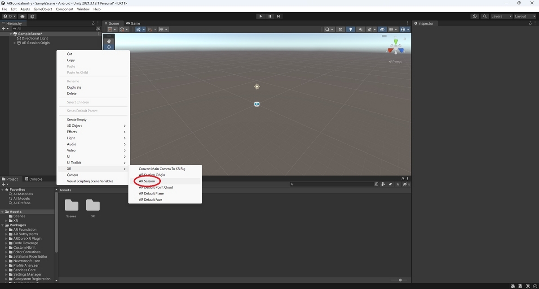Click the Step frame button
Viewport: 539px width, 289px height.
point(278,16)
